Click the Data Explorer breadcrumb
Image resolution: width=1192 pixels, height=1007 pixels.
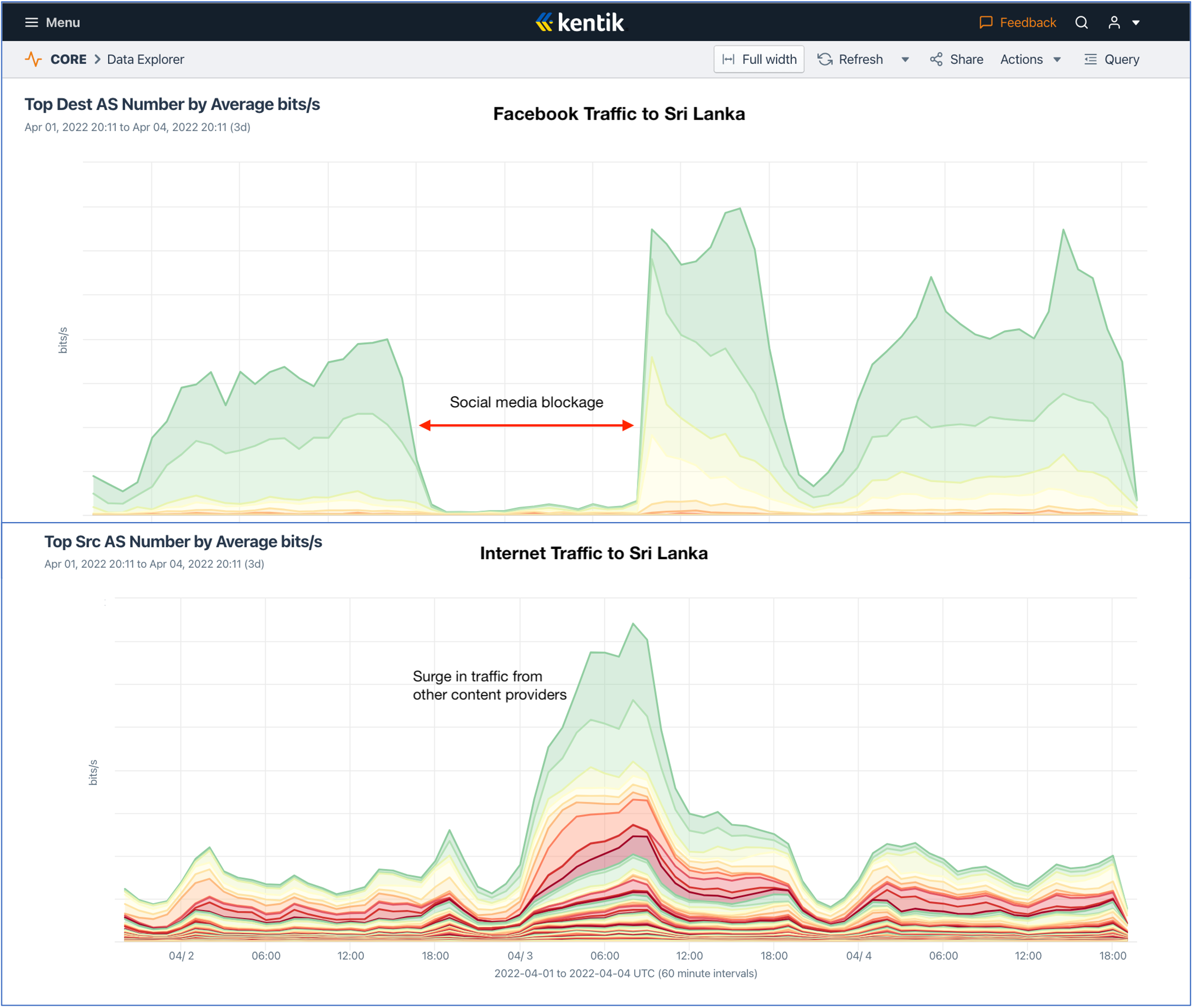[x=145, y=59]
